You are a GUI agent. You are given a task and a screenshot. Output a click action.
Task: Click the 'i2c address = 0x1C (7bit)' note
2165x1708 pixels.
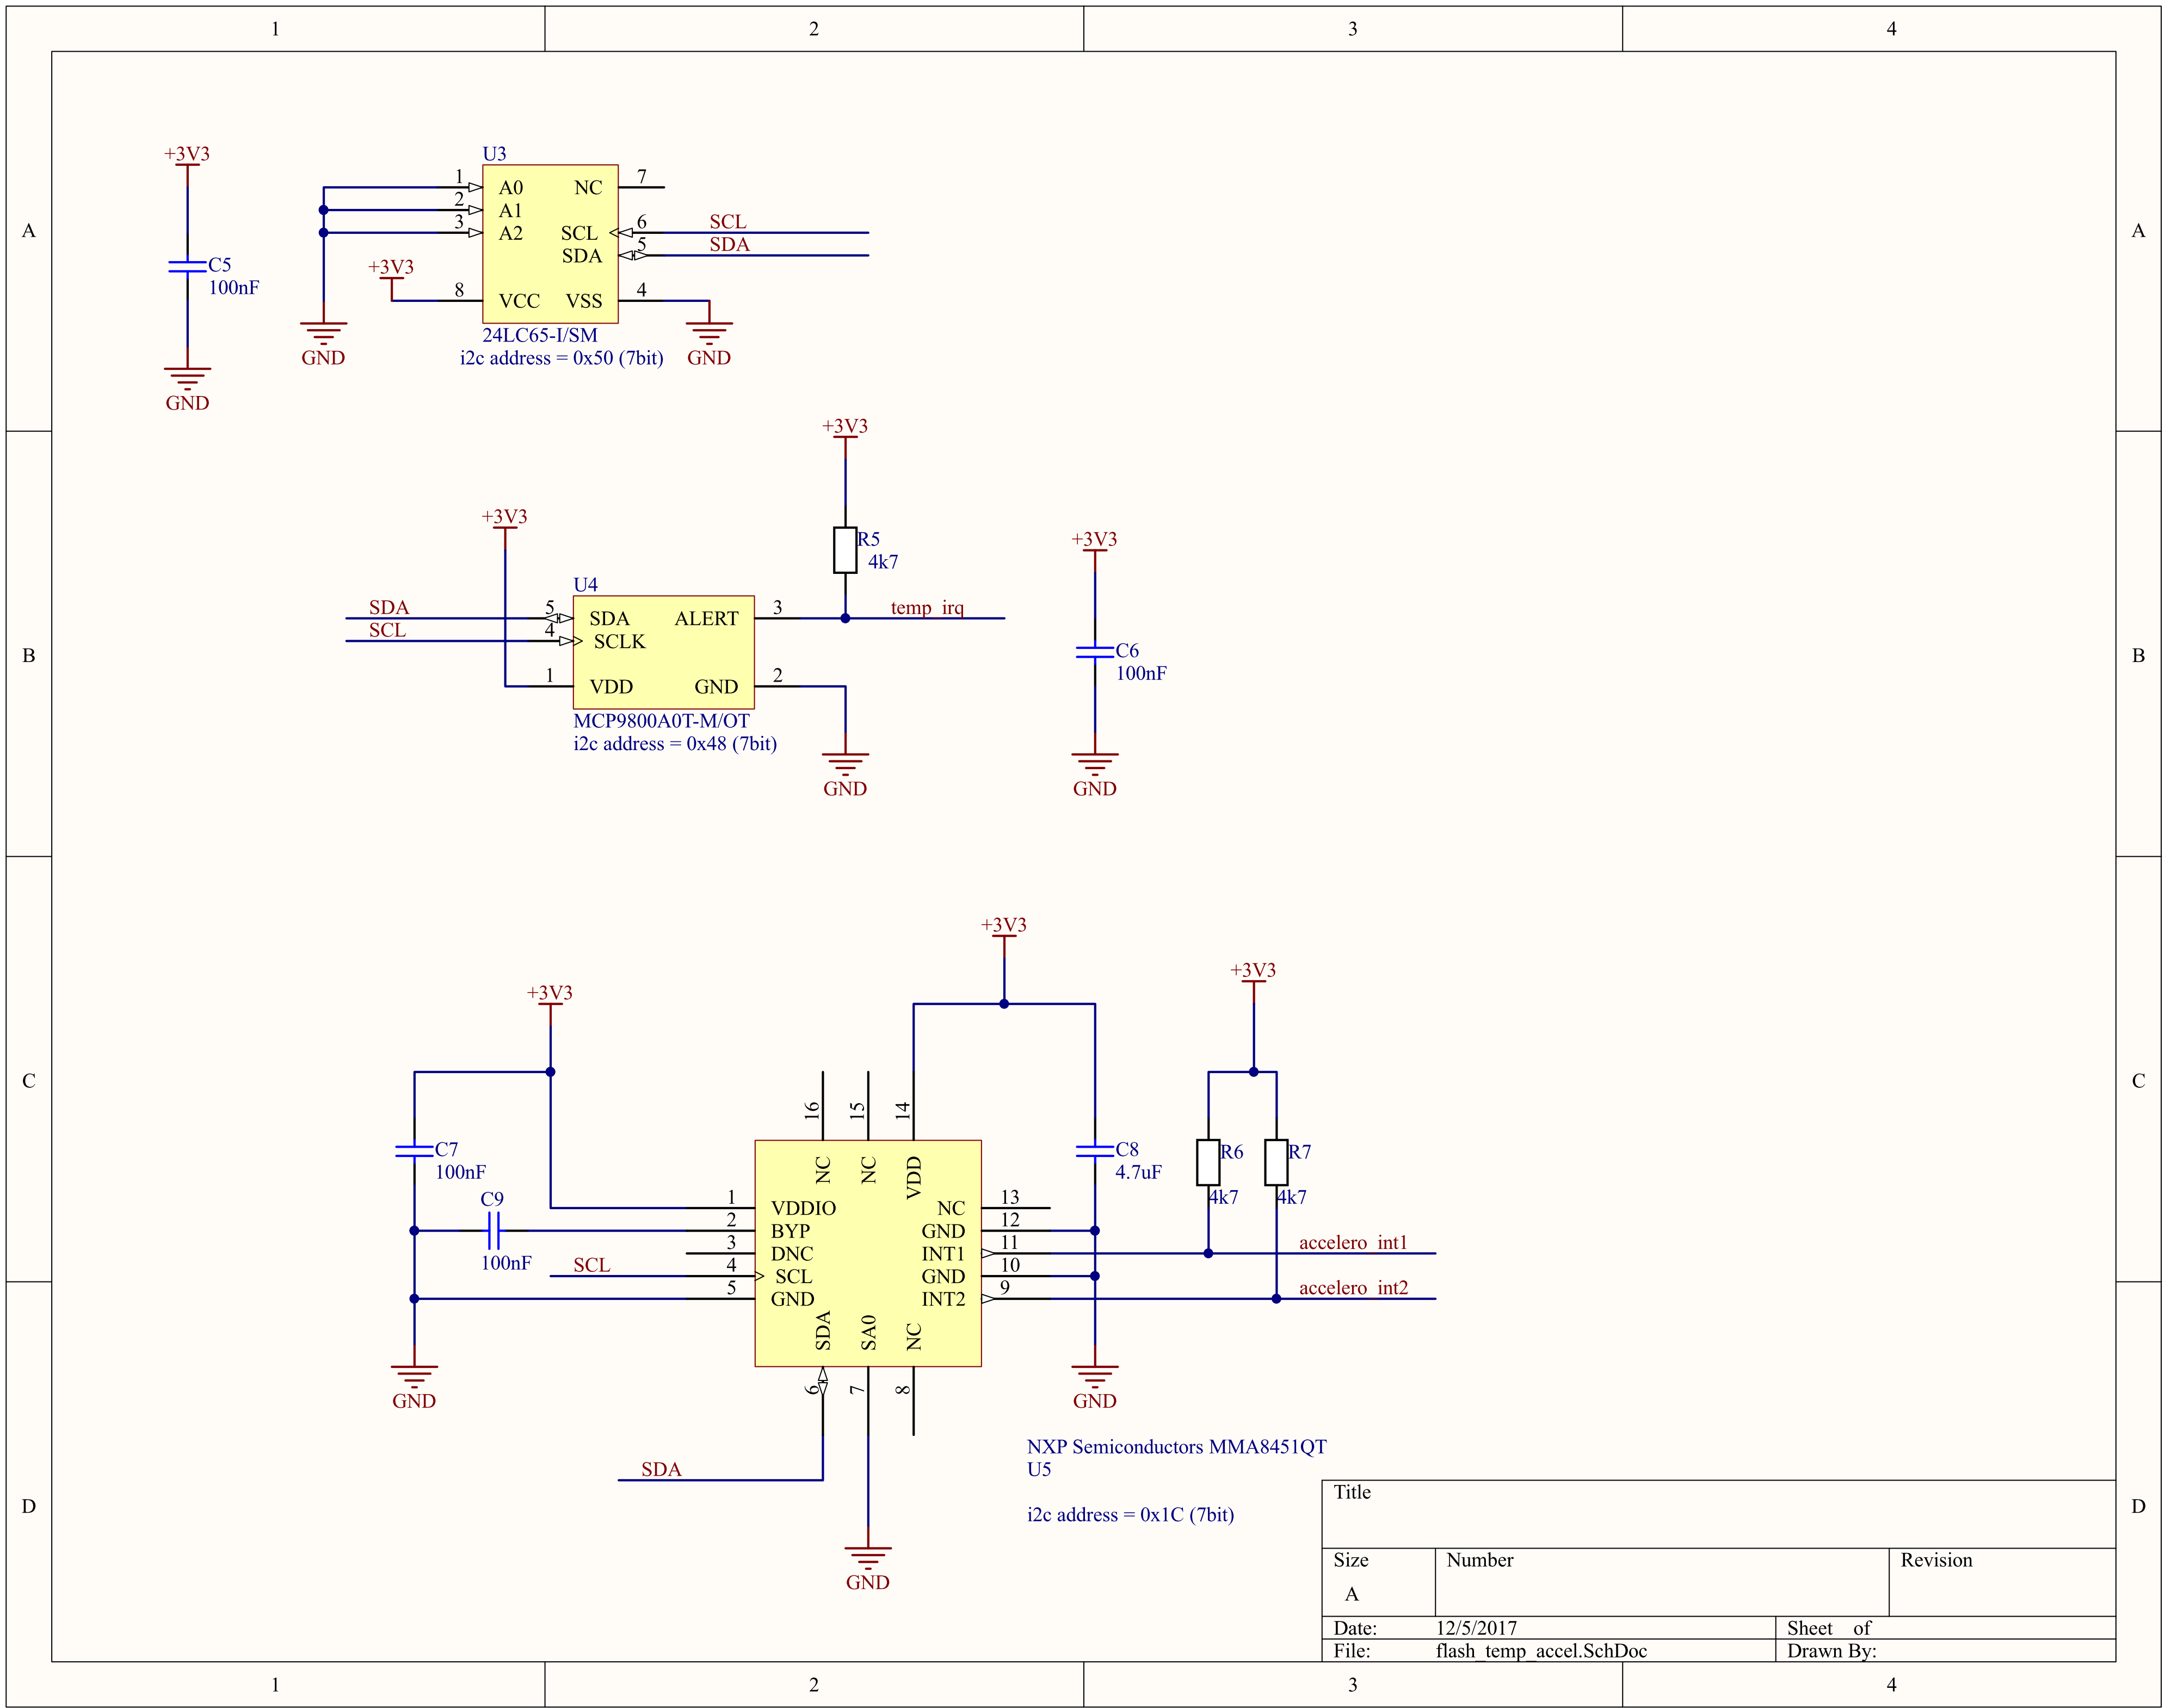(1130, 1515)
